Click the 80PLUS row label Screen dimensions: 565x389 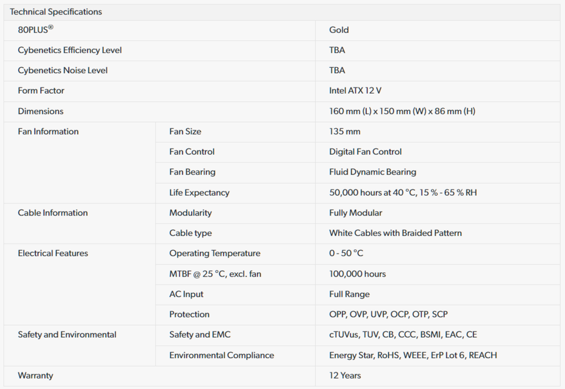[x=35, y=30]
